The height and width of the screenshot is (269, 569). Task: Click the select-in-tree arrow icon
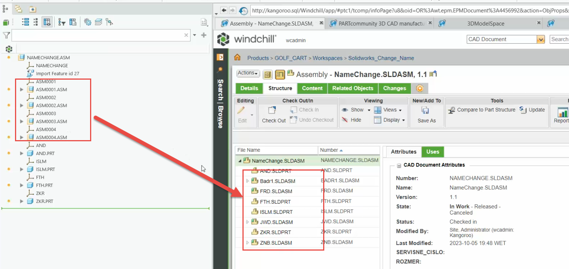click(109, 22)
